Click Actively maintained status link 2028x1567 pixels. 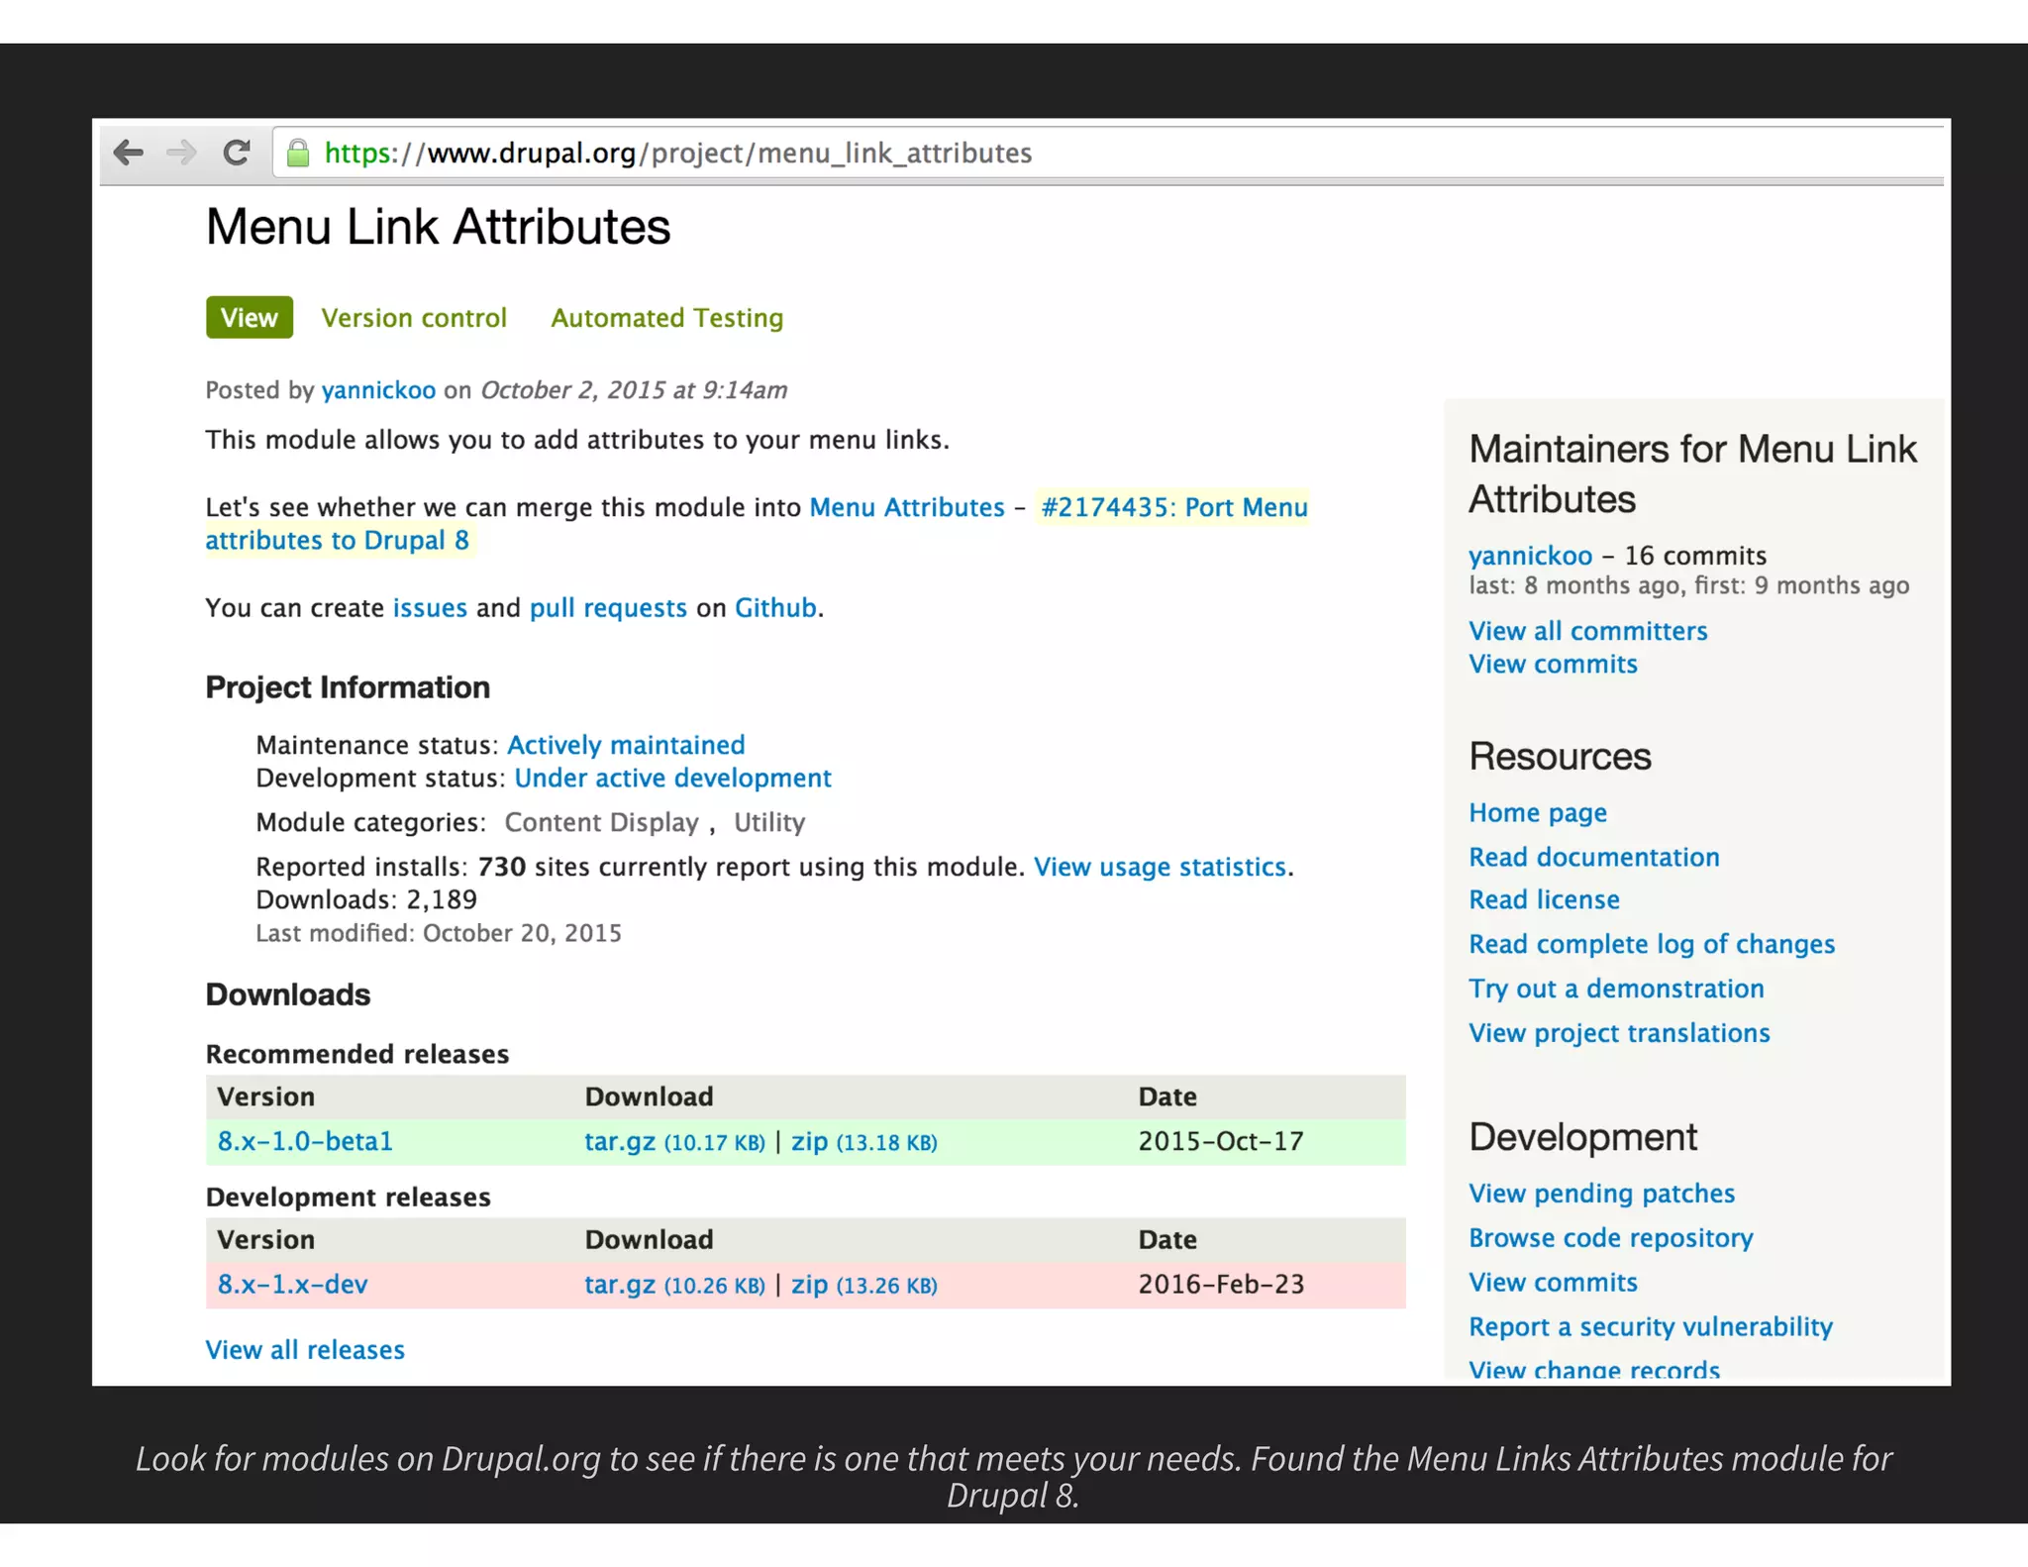click(x=626, y=745)
